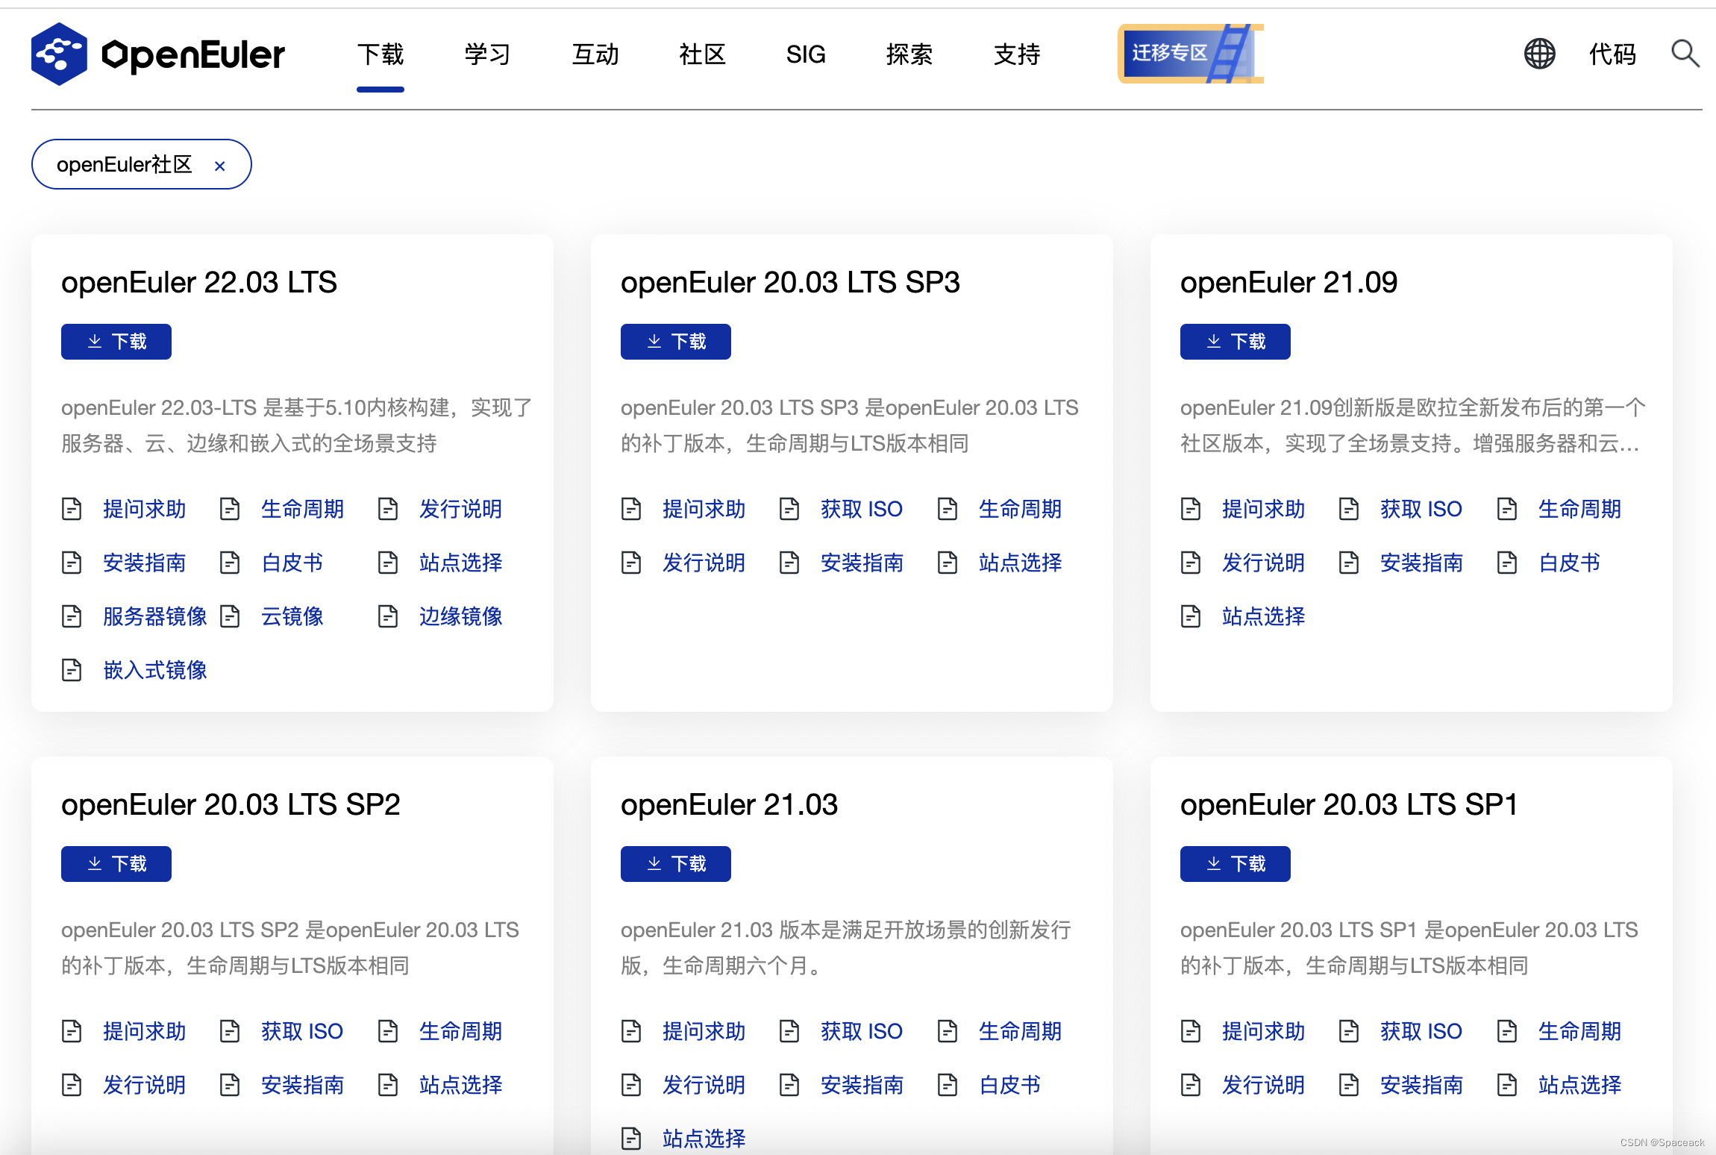The width and height of the screenshot is (1716, 1155).
Task: Download openEuler 20.03 LTS SP1
Action: point(1236,864)
